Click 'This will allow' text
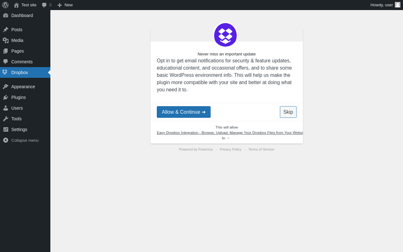 click(x=227, y=127)
